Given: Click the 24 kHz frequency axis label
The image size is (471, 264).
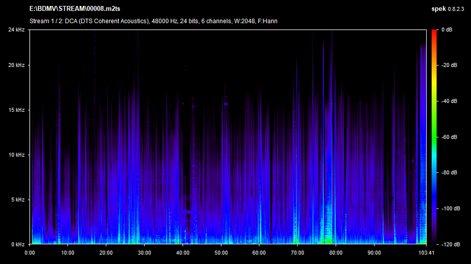Looking at the screenshot, I should coord(17,30).
